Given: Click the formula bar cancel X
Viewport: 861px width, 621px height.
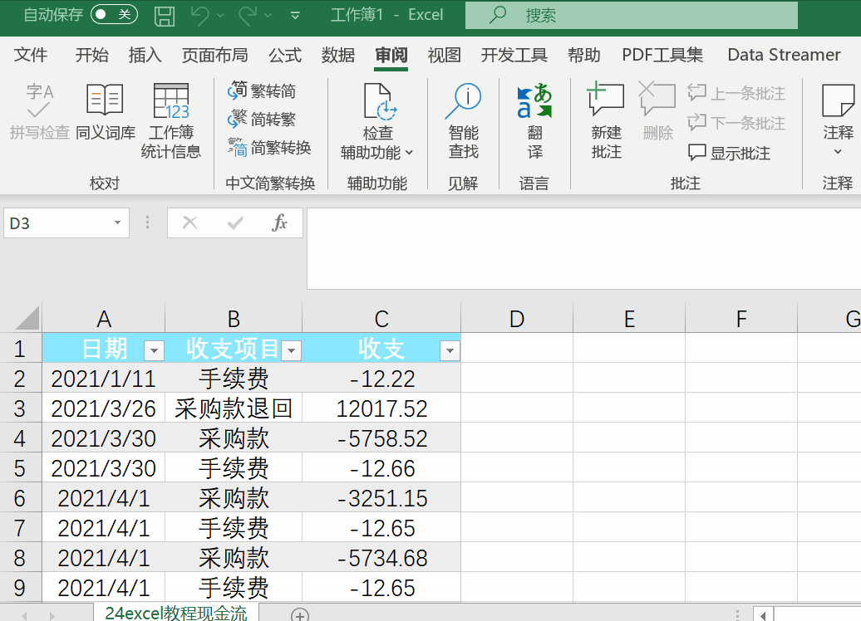Looking at the screenshot, I should 190,222.
